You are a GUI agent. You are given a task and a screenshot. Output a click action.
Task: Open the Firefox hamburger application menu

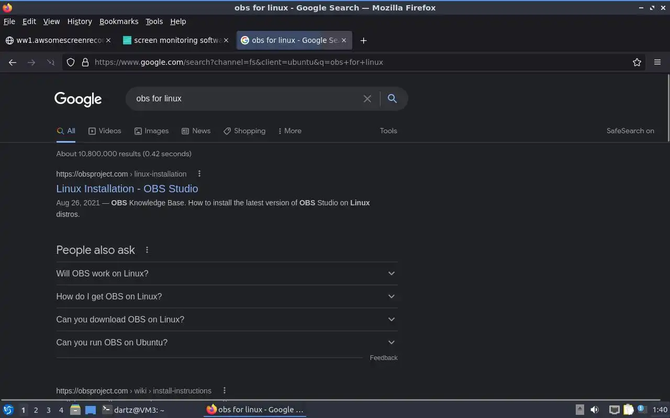tap(657, 62)
